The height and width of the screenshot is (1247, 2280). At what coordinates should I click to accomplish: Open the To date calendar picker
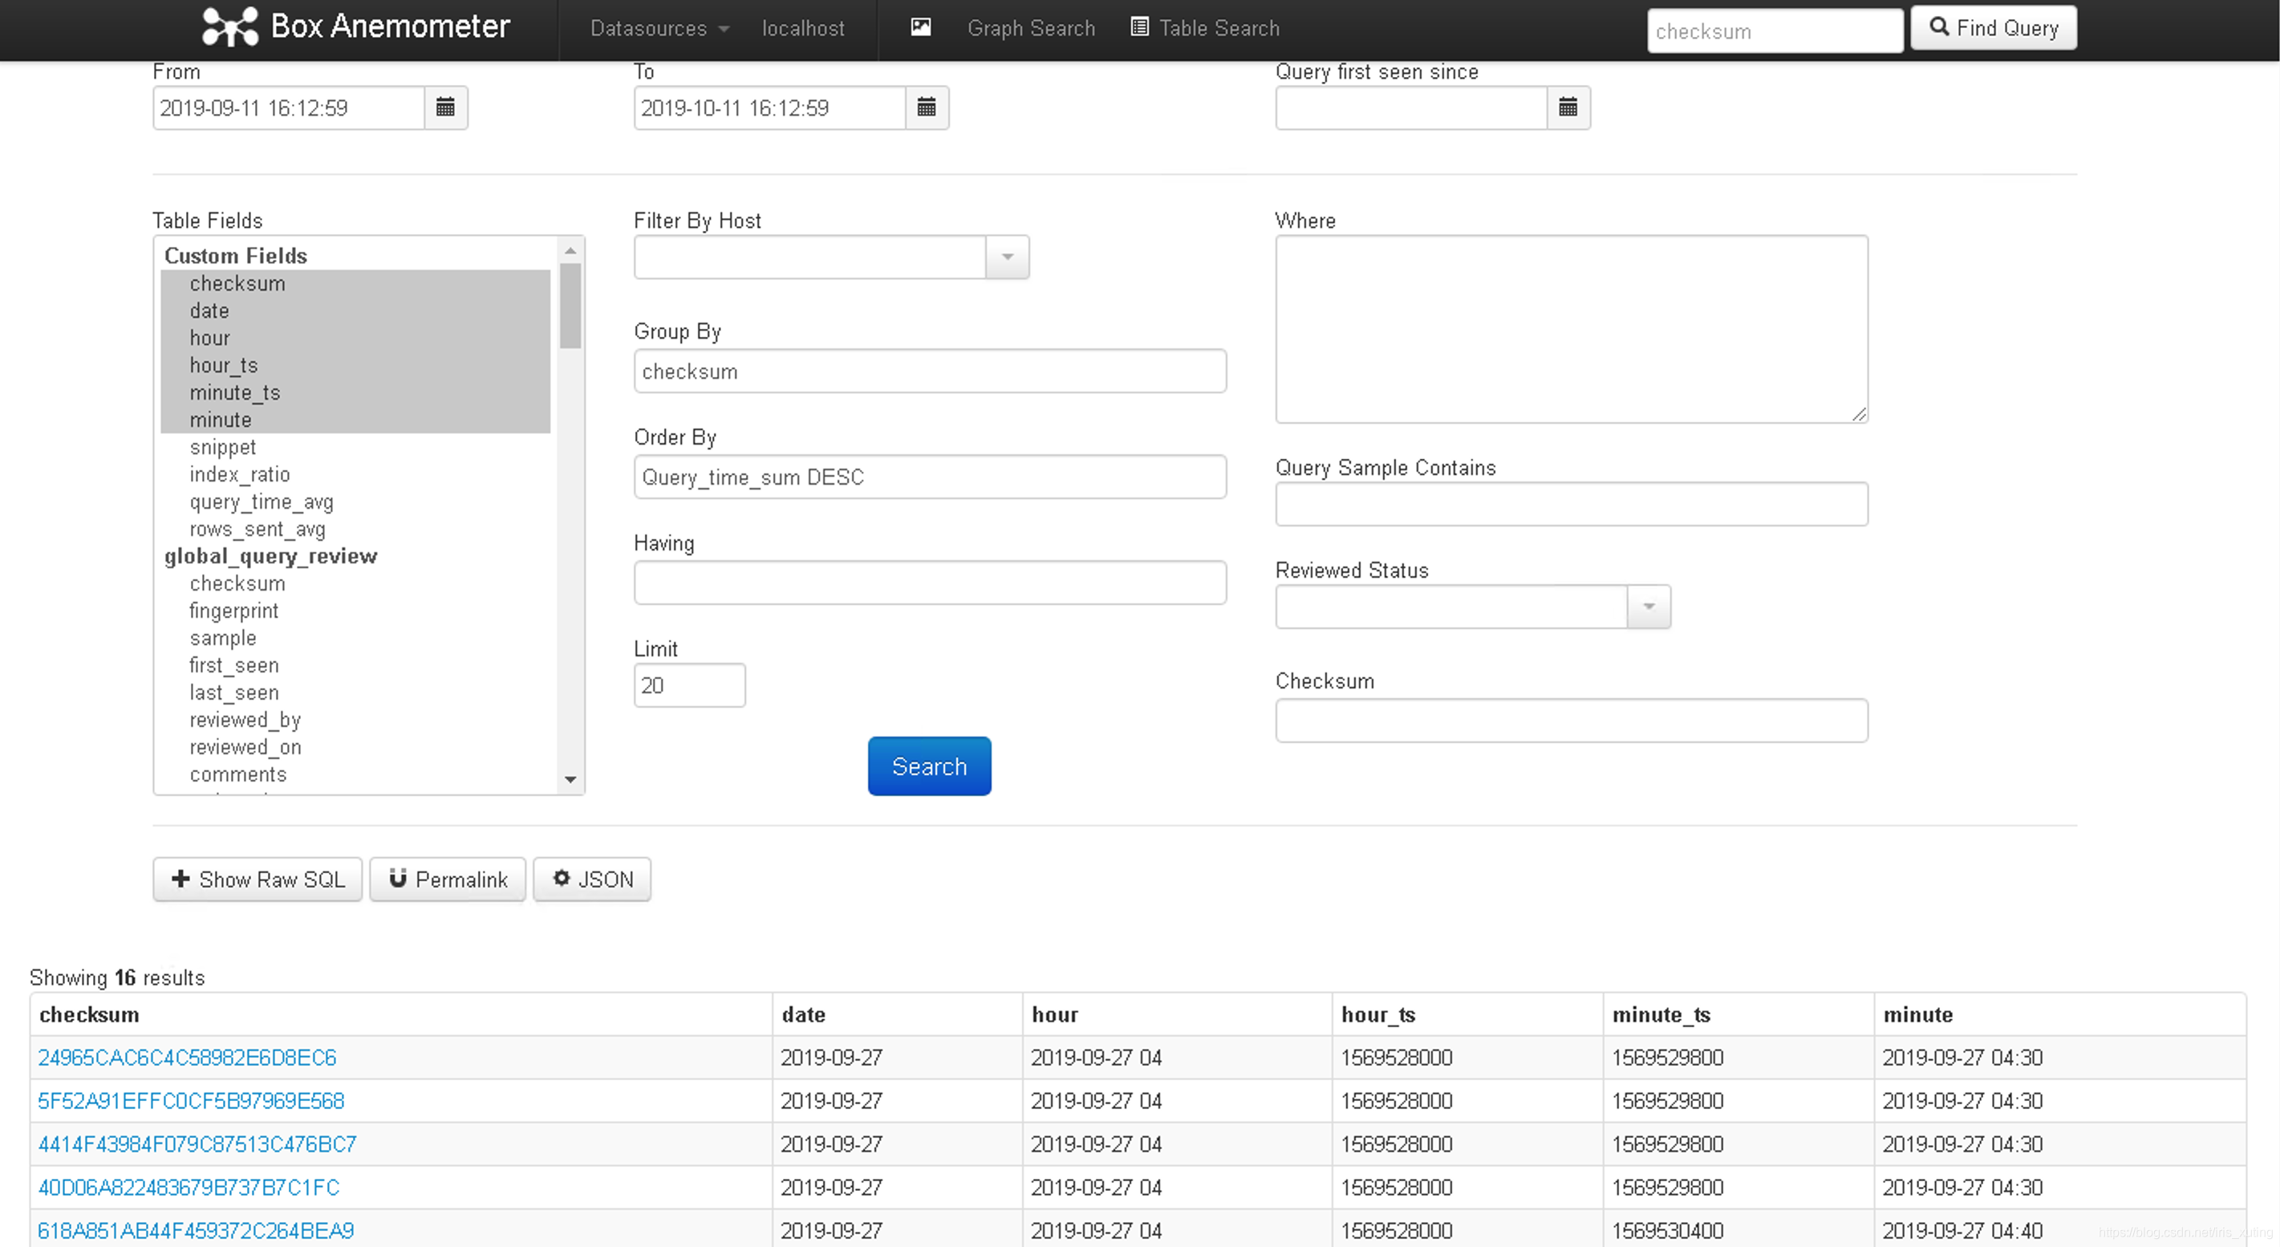(x=926, y=108)
